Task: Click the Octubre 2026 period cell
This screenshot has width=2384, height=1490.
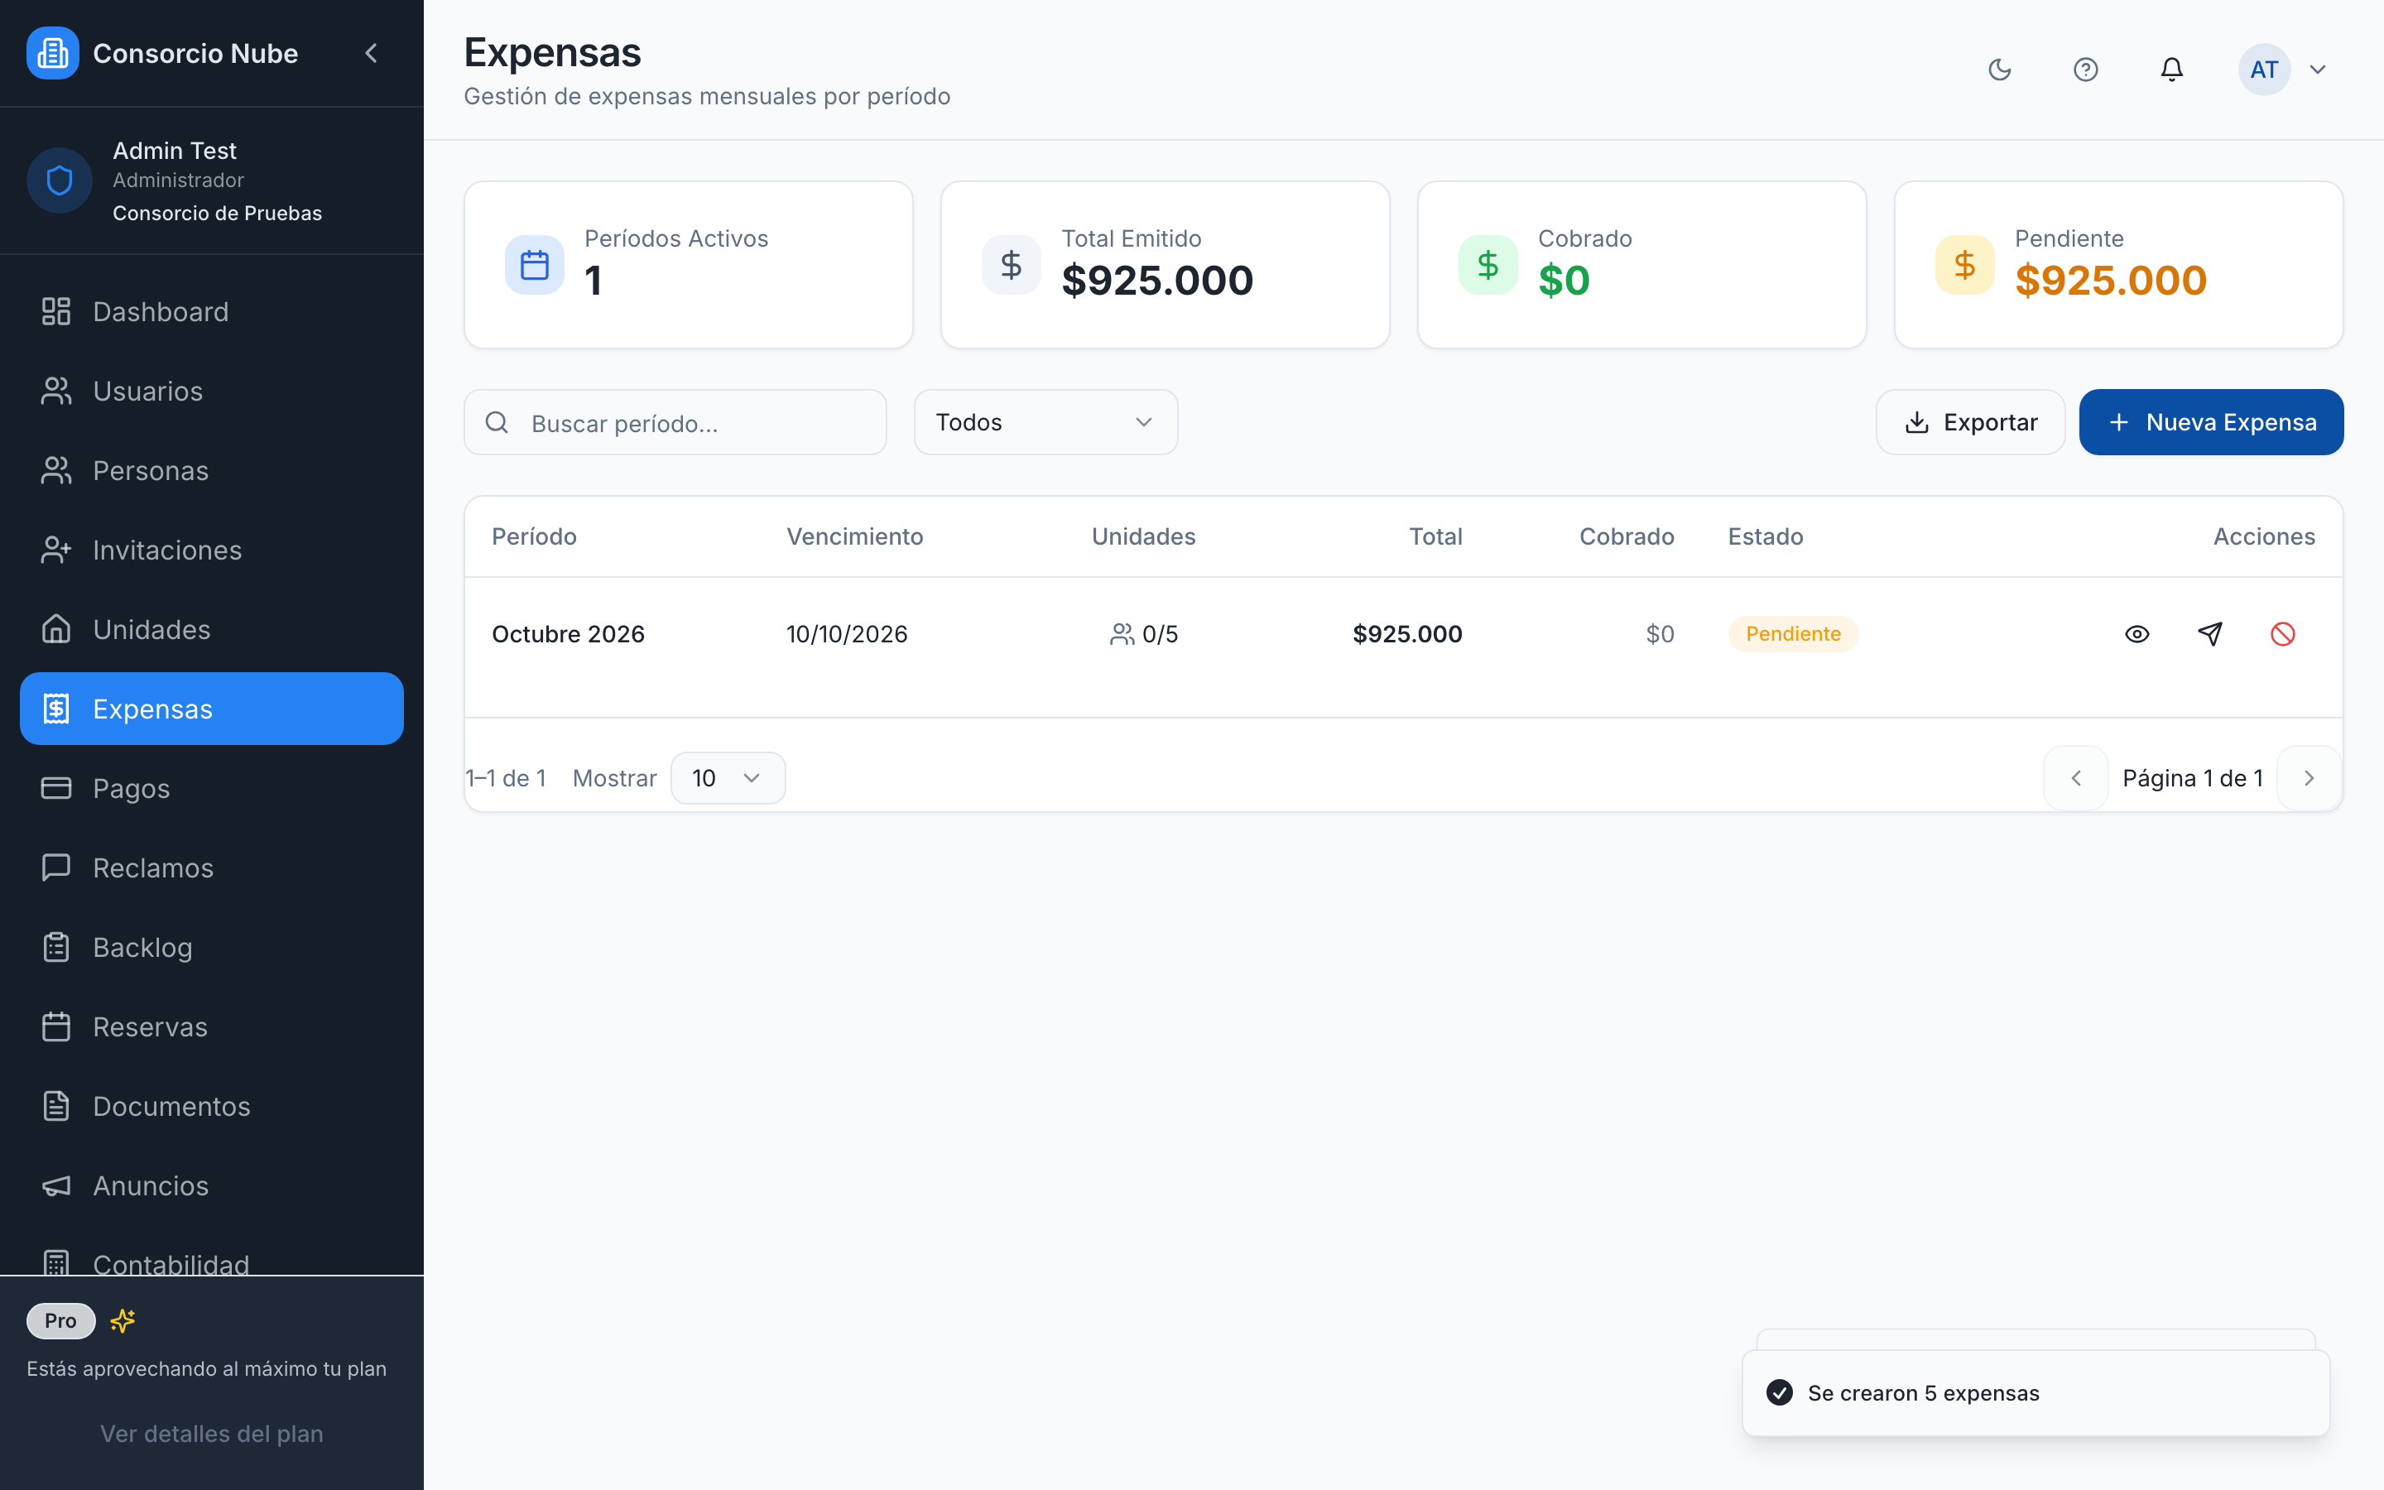Action: click(x=569, y=633)
